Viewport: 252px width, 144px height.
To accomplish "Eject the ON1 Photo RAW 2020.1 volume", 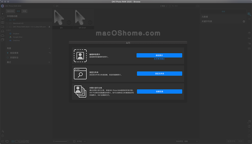I will 49,27.
